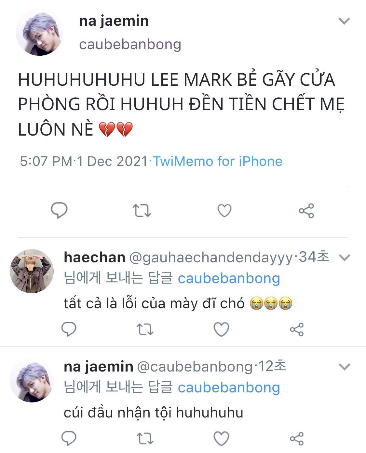366x453 pixels.
Task: Like na jaemin's bottom reply
Action: pyautogui.click(x=221, y=438)
